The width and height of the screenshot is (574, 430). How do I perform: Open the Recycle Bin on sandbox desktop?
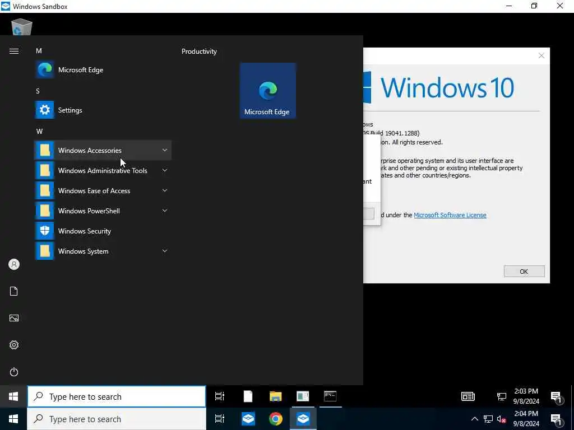tap(22, 27)
